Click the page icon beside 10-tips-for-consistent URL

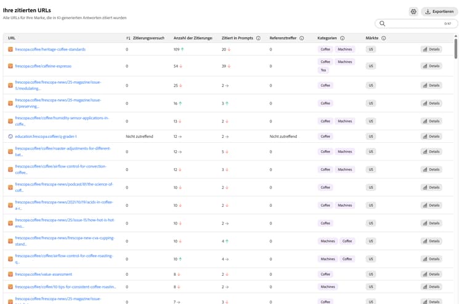[10, 287]
